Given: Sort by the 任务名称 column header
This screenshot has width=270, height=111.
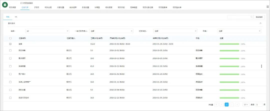Looking at the screenshot, I should pyautogui.click(x=22, y=38).
